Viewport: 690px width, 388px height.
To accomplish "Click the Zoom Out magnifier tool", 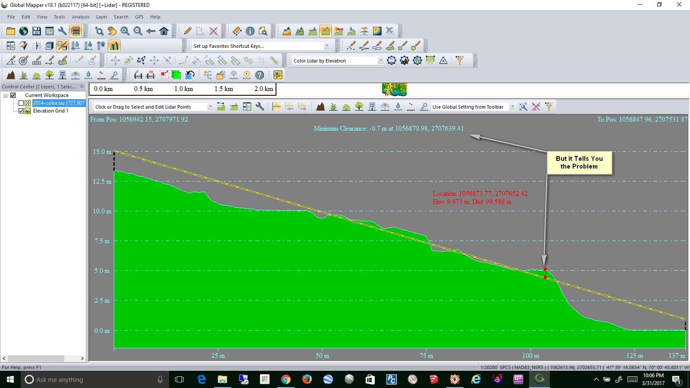I will click(x=138, y=31).
